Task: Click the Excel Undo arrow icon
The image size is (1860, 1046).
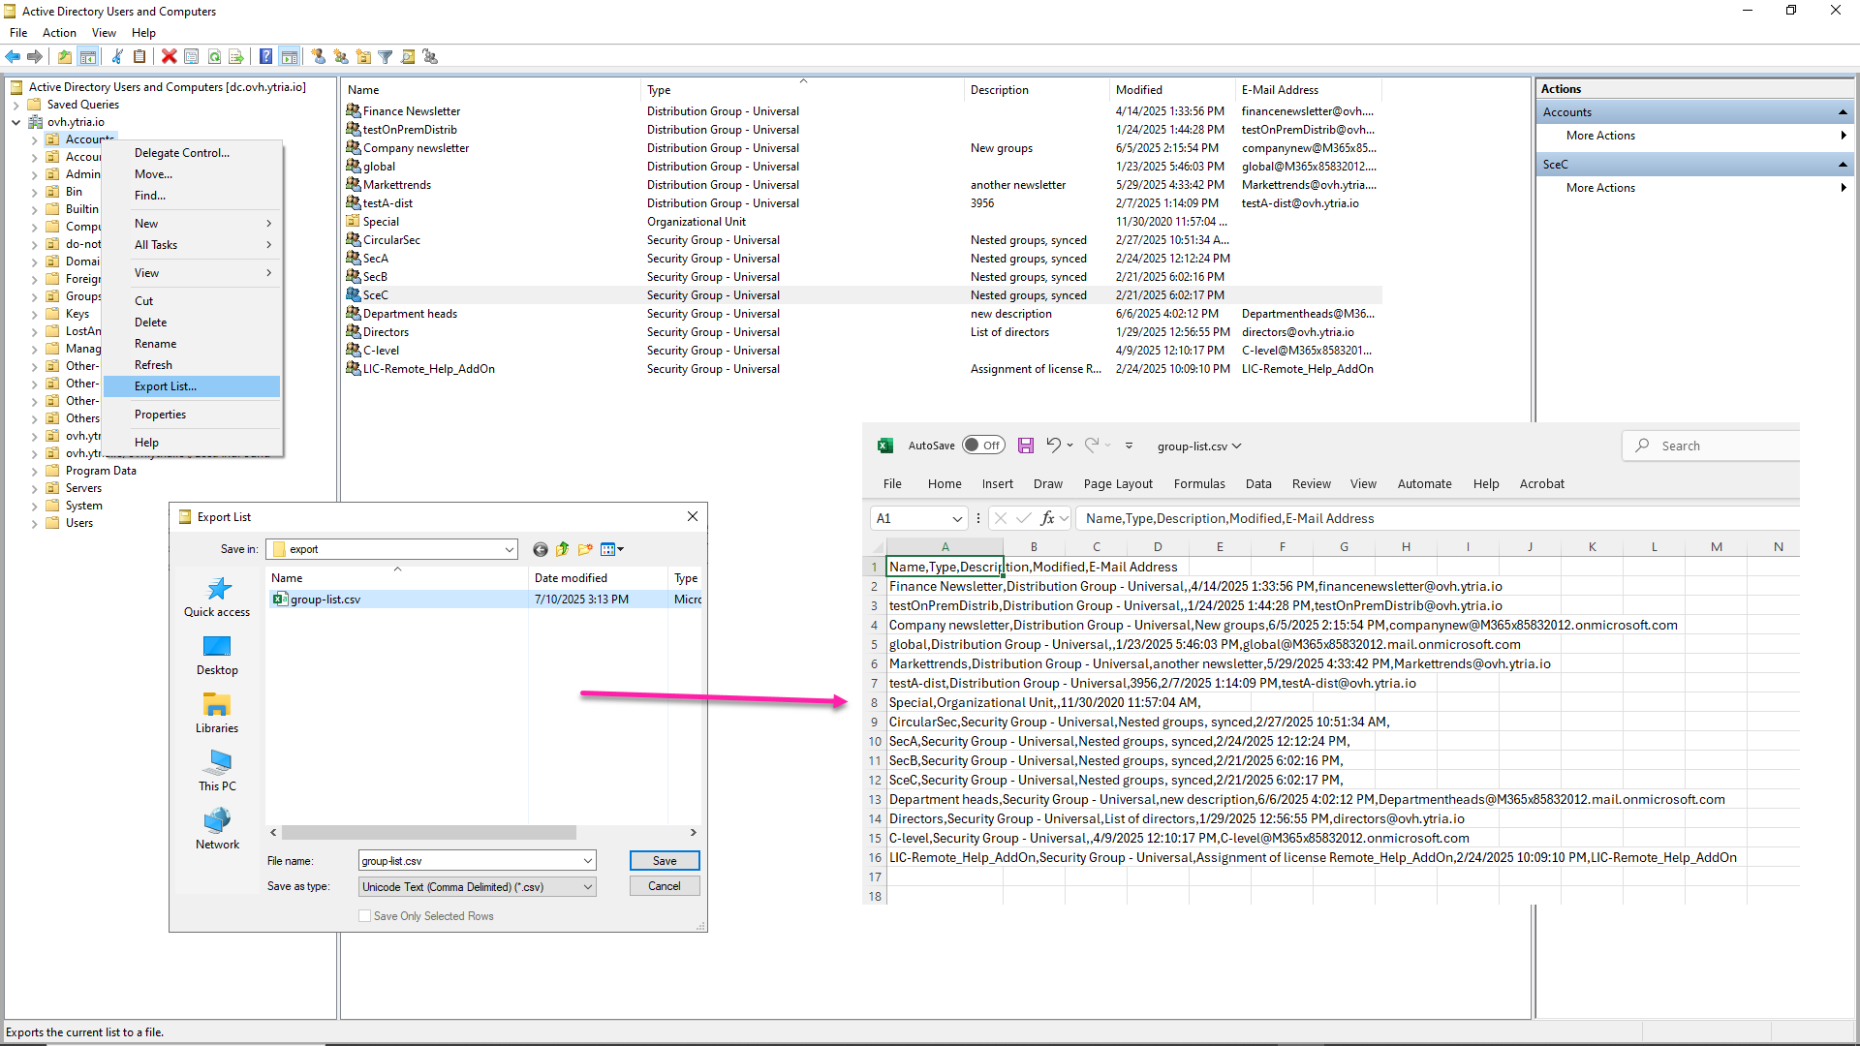Action: pyautogui.click(x=1053, y=446)
